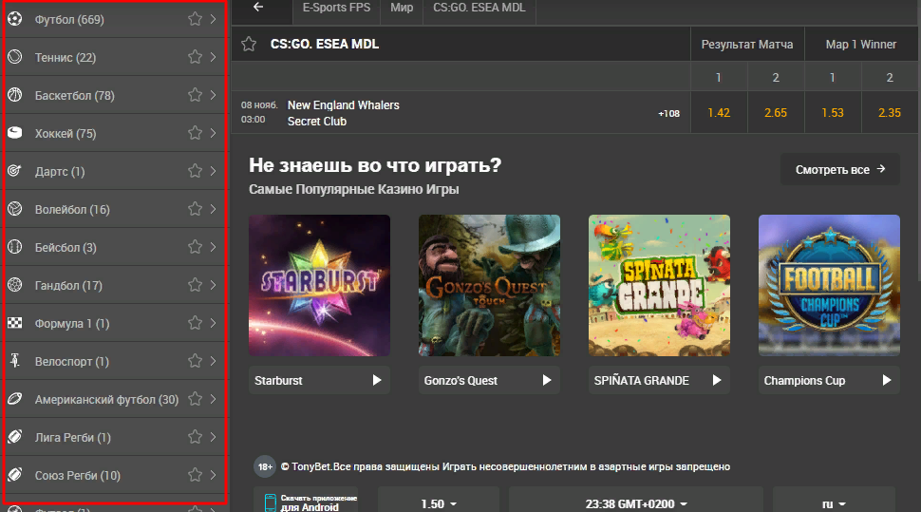Open Гандбол (17) sport category
Screen dimensions: 921x512
click(x=115, y=285)
